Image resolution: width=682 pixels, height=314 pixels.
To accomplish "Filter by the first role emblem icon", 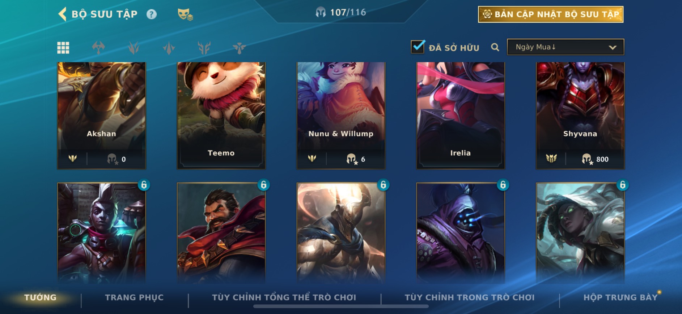I will (98, 47).
